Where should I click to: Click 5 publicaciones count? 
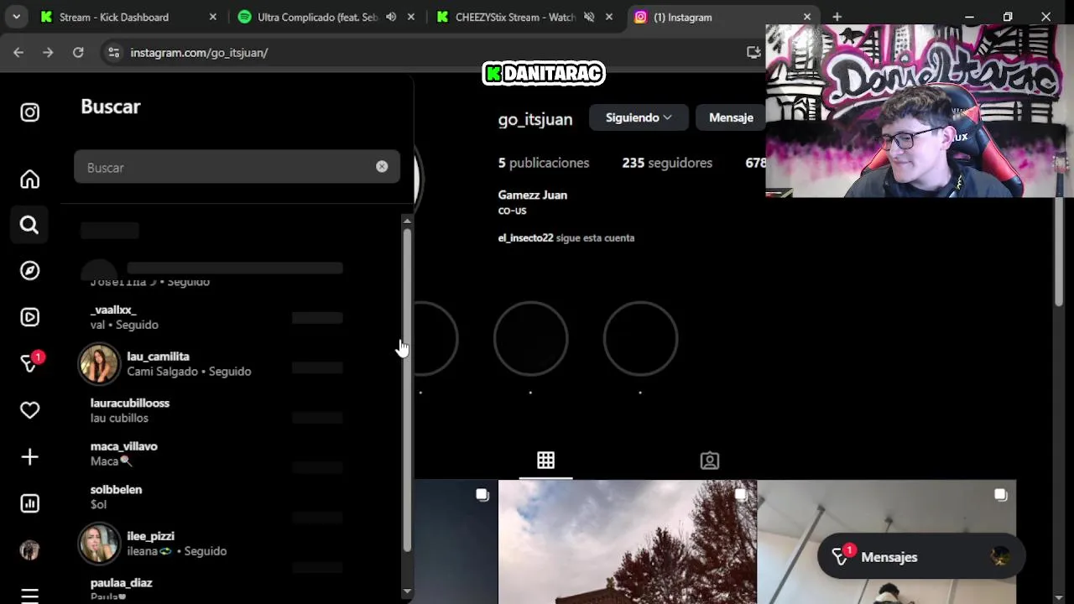click(544, 163)
